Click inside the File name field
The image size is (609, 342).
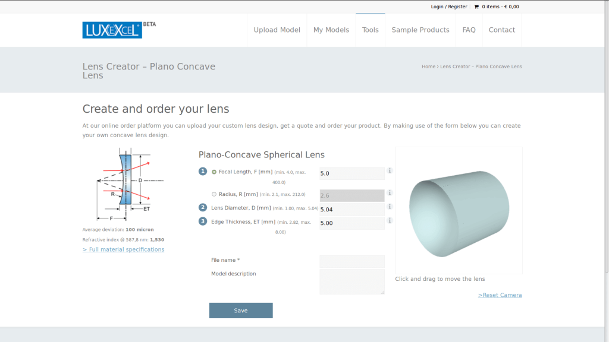pyautogui.click(x=351, y=261)
